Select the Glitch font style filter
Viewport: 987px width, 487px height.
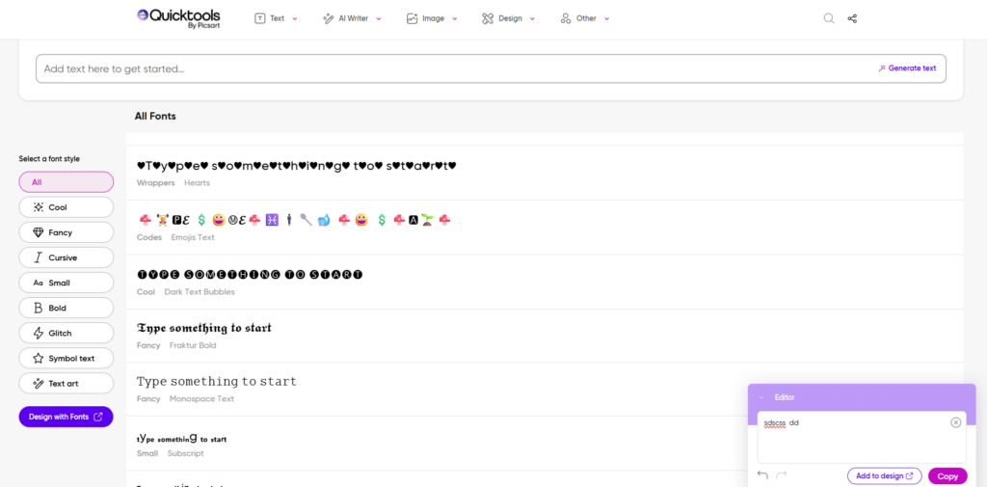pos(67,334)
